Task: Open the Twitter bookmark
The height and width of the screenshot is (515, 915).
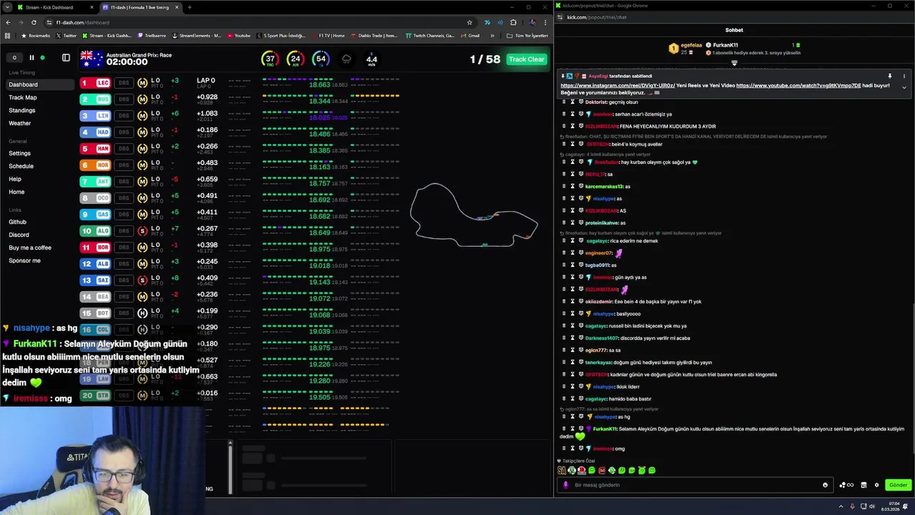Action: [x=66, y=35]
